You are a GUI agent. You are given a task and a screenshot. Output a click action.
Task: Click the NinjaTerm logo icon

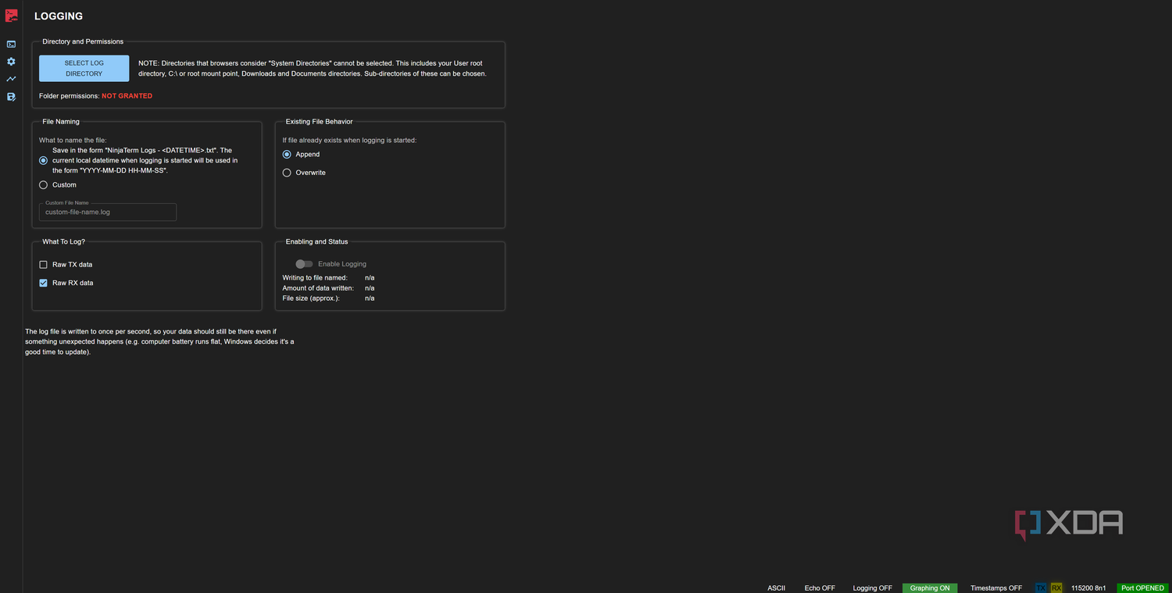point(11,16)
